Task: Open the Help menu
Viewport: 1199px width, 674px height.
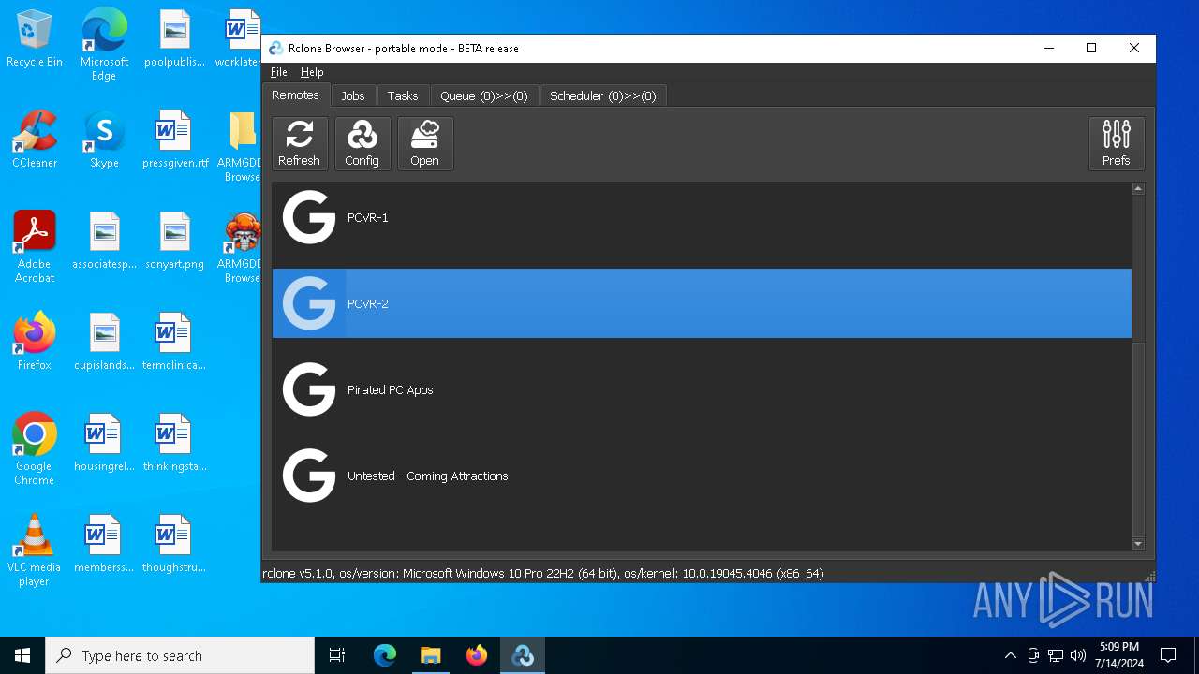Action: [312, 72]
